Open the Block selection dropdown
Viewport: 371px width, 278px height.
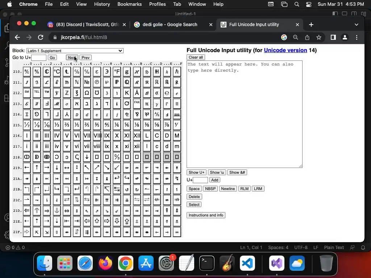75,51
